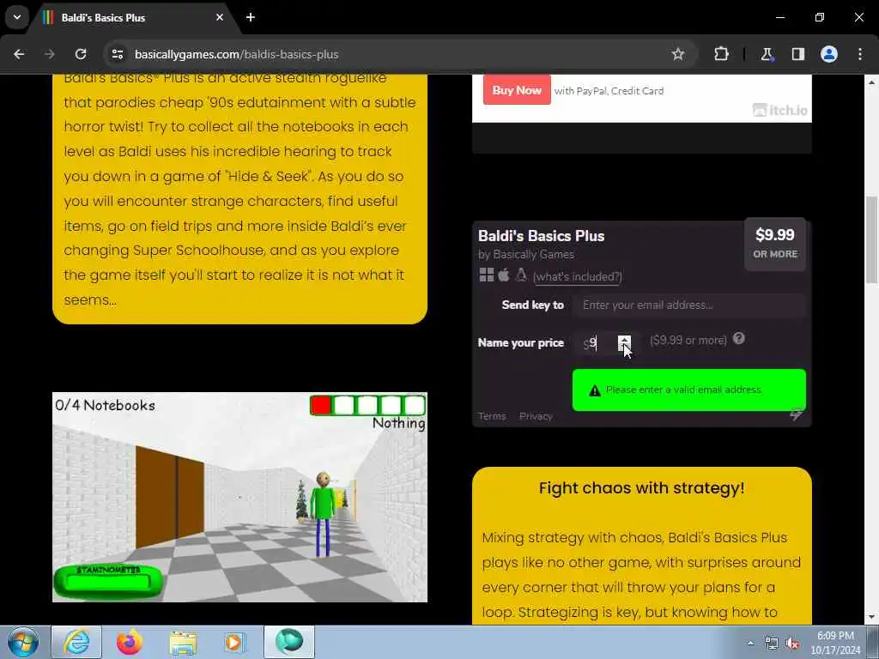This screenshot has height=659, width=879.
Task: Click the forward navigation arrow
Action: 50,54
